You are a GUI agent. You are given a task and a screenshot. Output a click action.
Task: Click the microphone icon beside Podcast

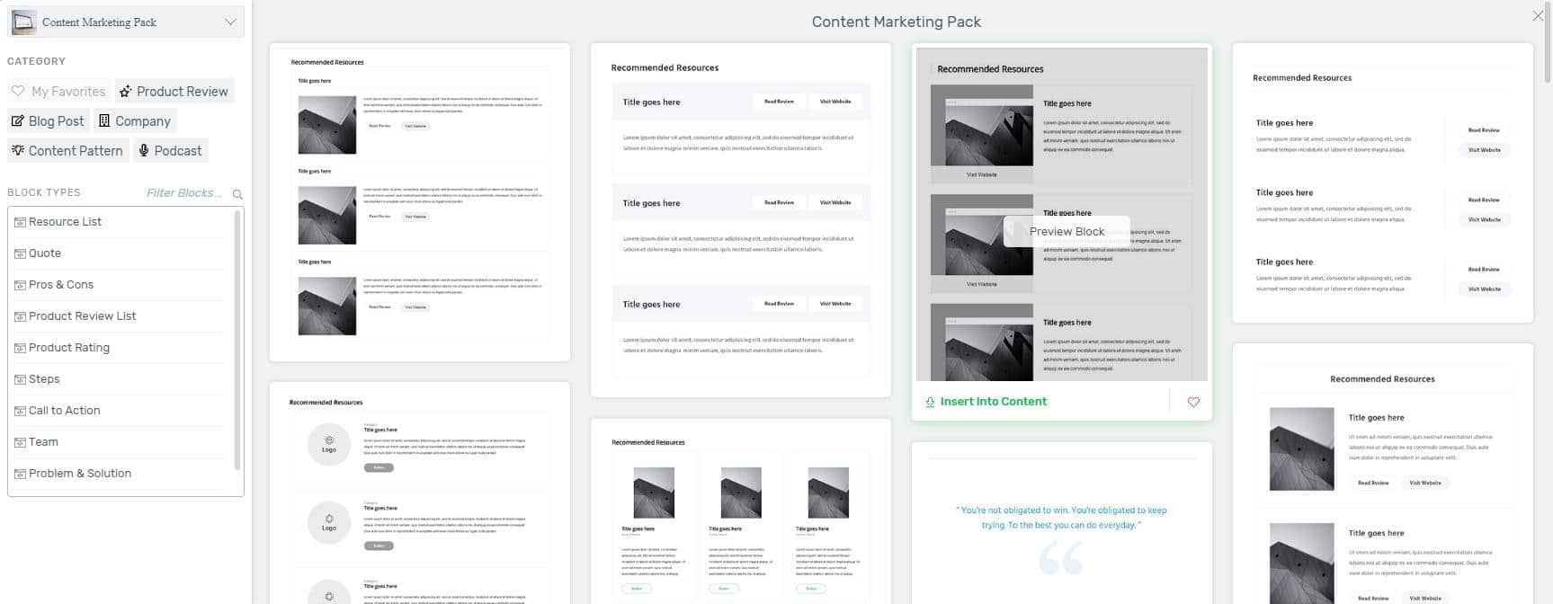(143, 150)
